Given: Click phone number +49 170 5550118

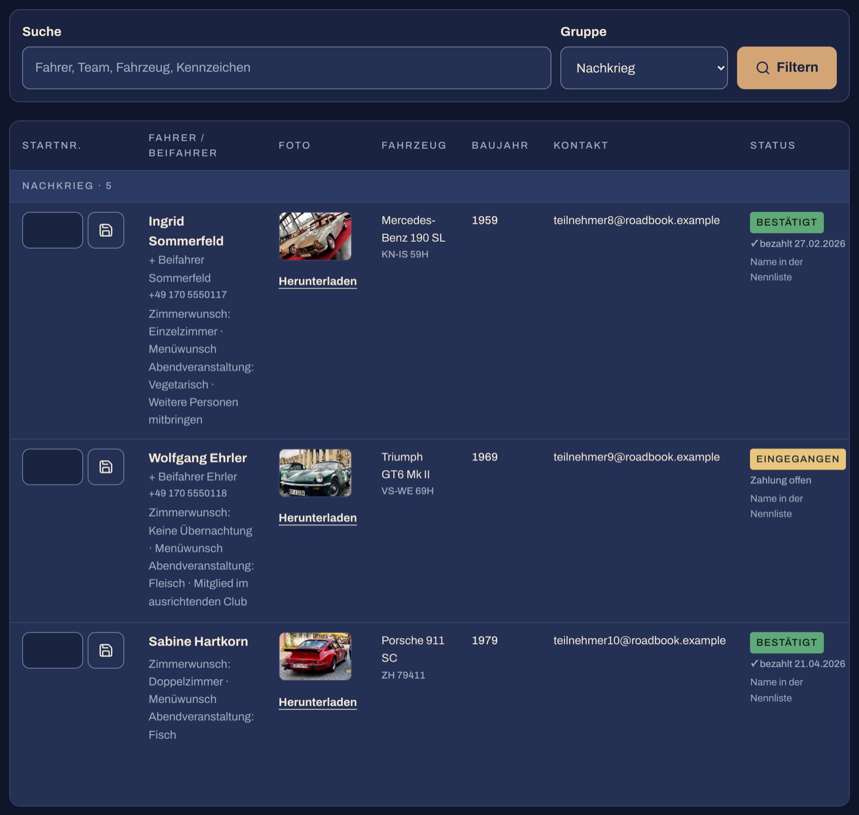Looking at the screenshot, I should tap(188, 493).
